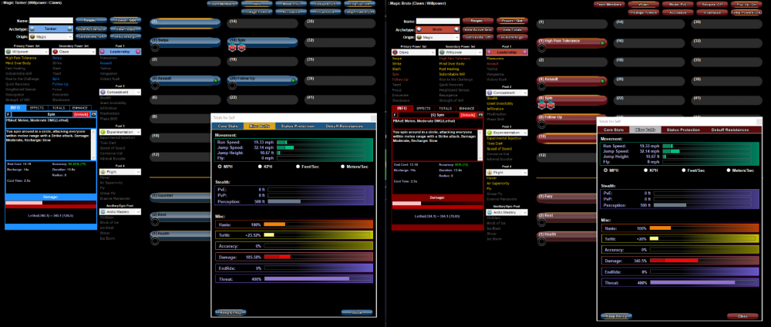Viewport: 771px width, 327px height.
Task: Click empty enhancement slot under Swipe in Tanker window
Action: coord(156,48)
